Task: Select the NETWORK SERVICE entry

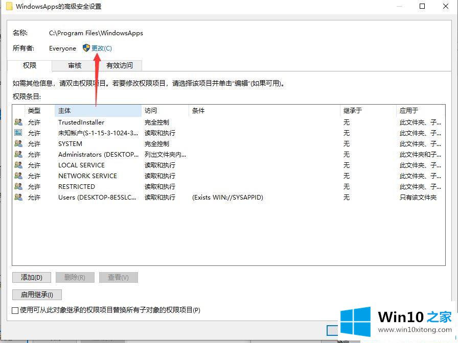Action: coord(87,176)
